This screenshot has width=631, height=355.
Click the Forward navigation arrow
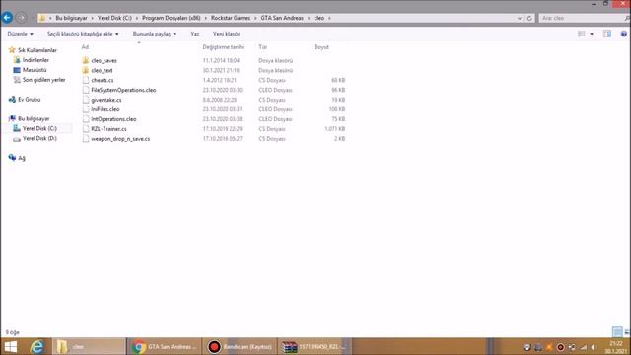click(21, 18)
